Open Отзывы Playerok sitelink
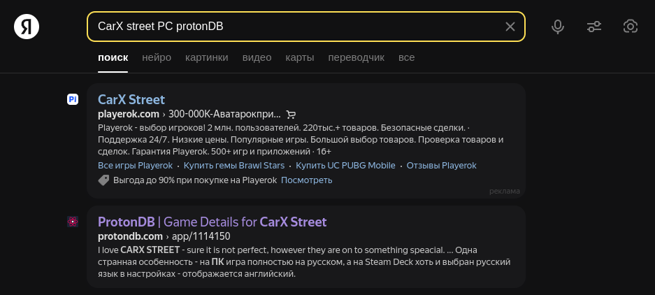This screenshot has width=655, height=295. pos(442,166)
